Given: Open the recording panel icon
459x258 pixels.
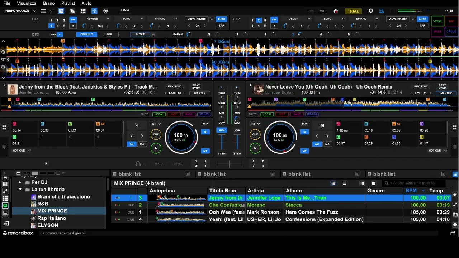Looking at the screenshot, I should (105, 11).
